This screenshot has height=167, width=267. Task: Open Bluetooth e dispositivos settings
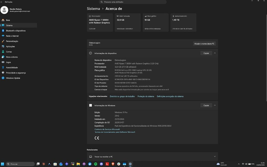pos(19,31)
